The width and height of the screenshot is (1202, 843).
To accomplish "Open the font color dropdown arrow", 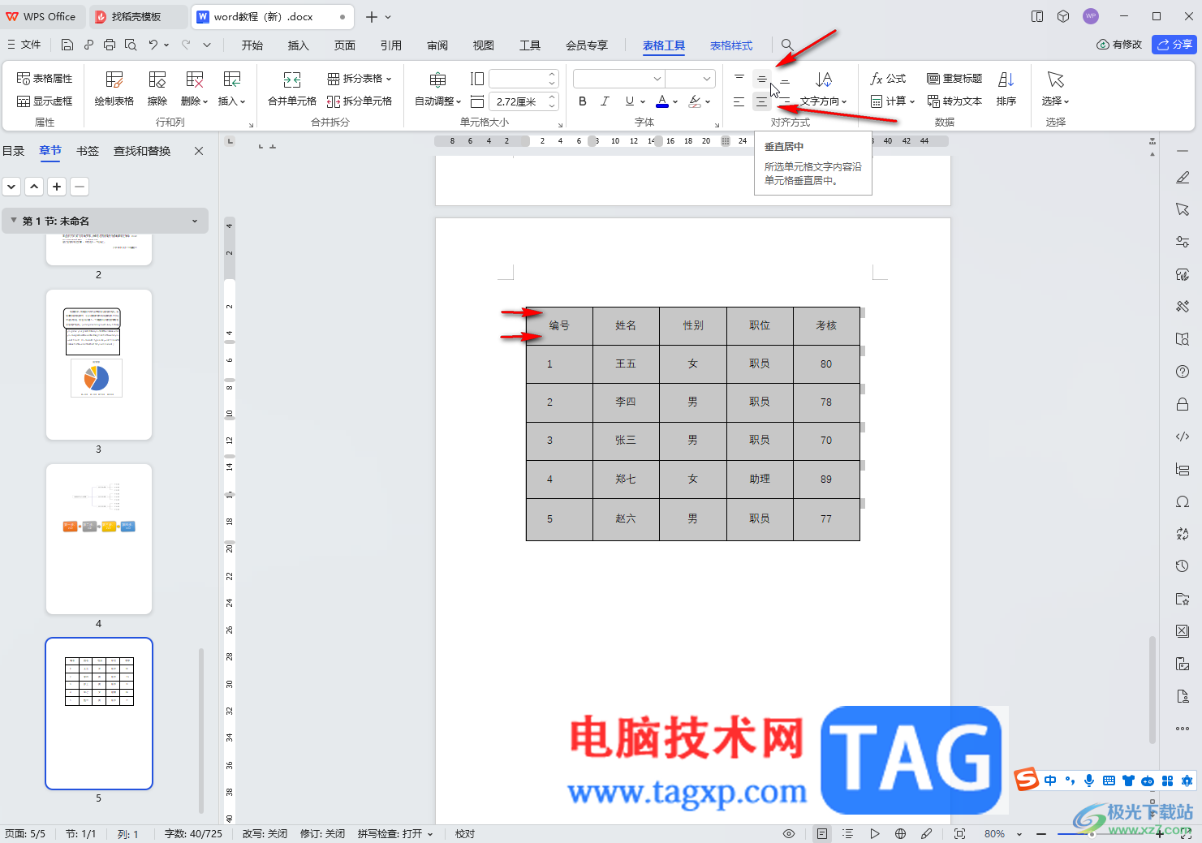I will pyautogui.click(x=675, y=101).
